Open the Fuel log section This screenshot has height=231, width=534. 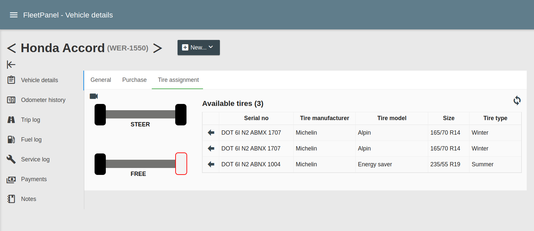[31, 140]
